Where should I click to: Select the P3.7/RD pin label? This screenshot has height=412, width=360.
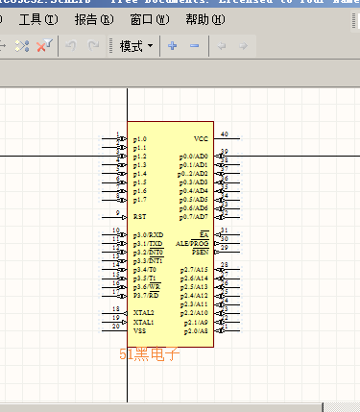(146, 295)
